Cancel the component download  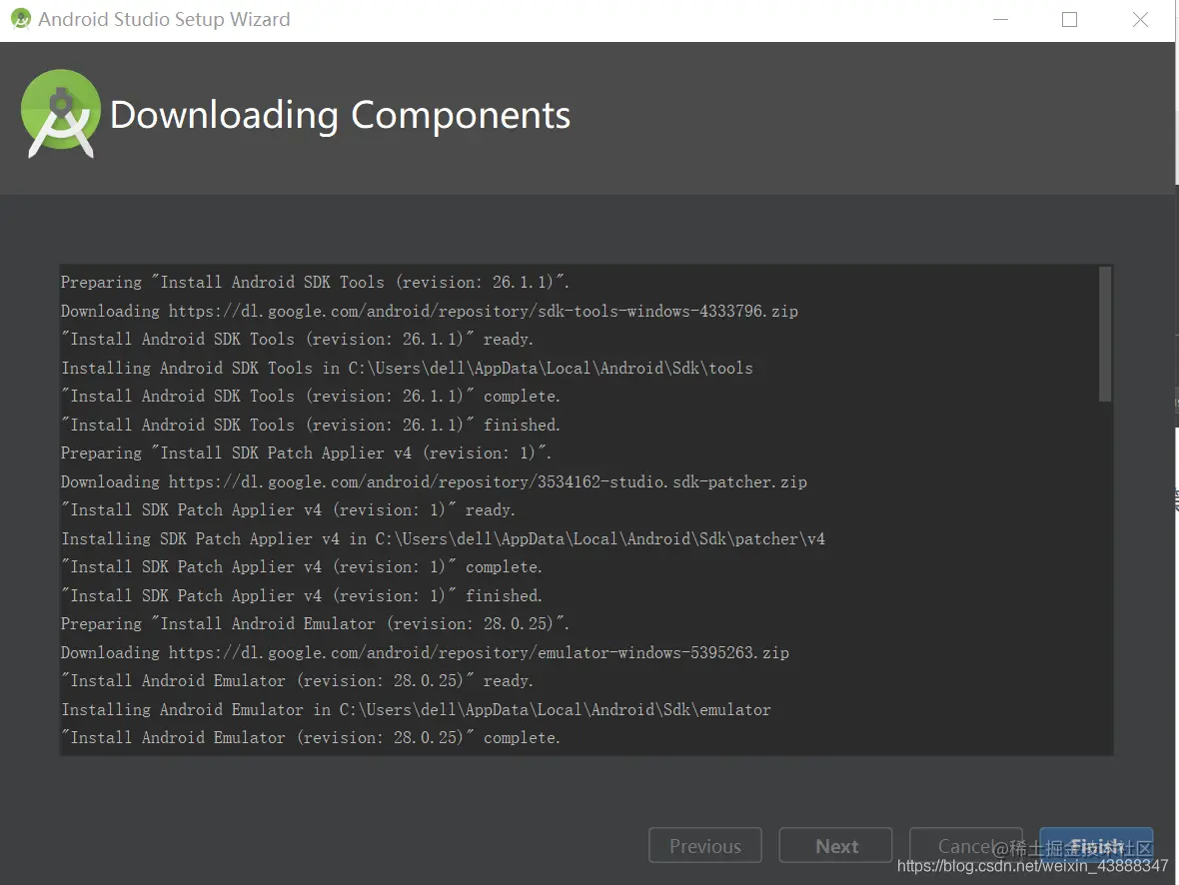(965, 846)
